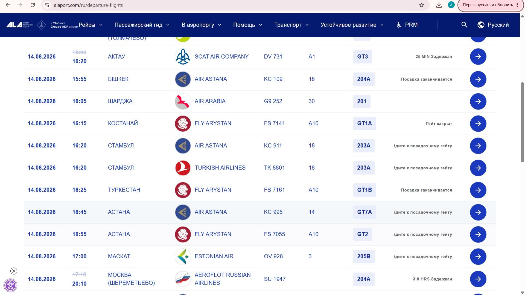Expand the Пассажирский гид dropdown
This screenshot has width=525, height=295.
(142, 25)
